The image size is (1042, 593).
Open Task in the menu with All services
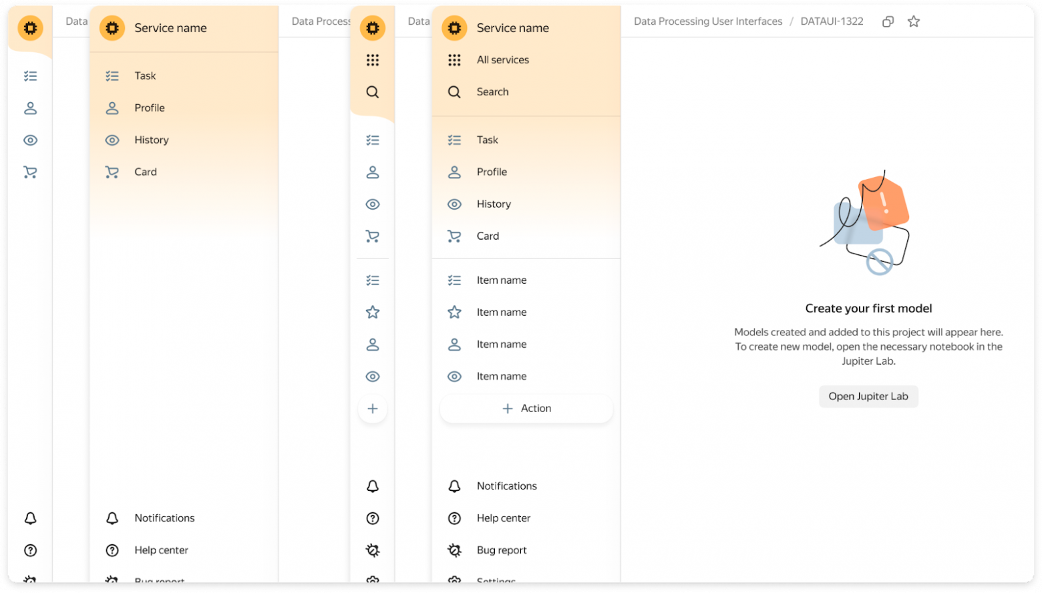526,140
